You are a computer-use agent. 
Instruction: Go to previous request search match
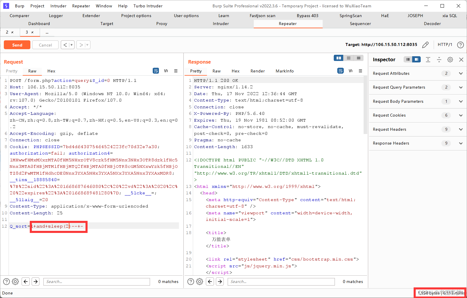[26, 282]
